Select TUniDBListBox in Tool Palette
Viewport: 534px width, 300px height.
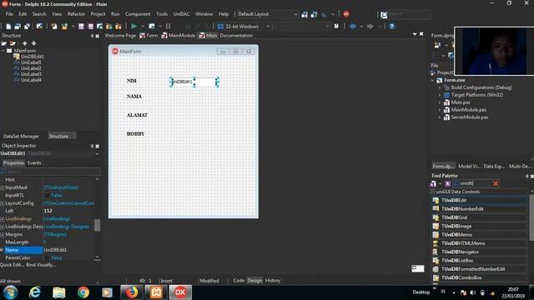pyautogui.click(x=478, y=260)
